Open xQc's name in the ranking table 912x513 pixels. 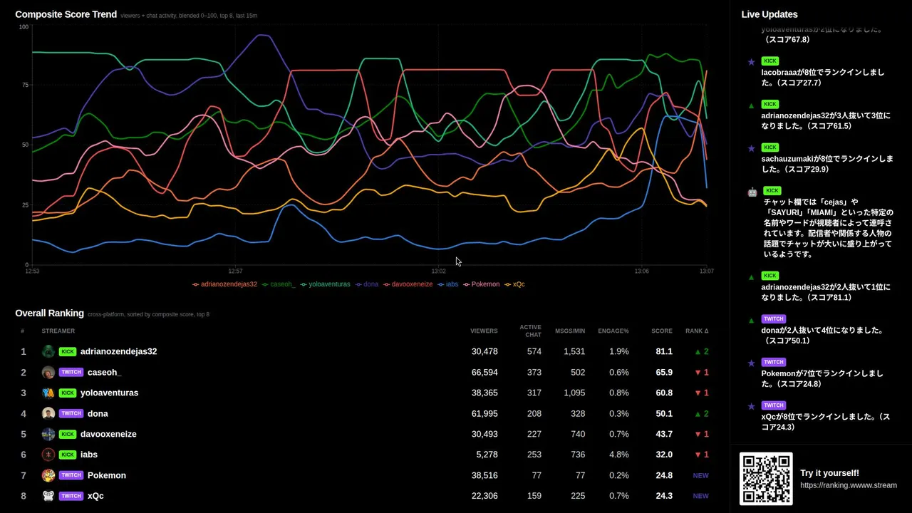pyautogui.click(x=95, y=496)
